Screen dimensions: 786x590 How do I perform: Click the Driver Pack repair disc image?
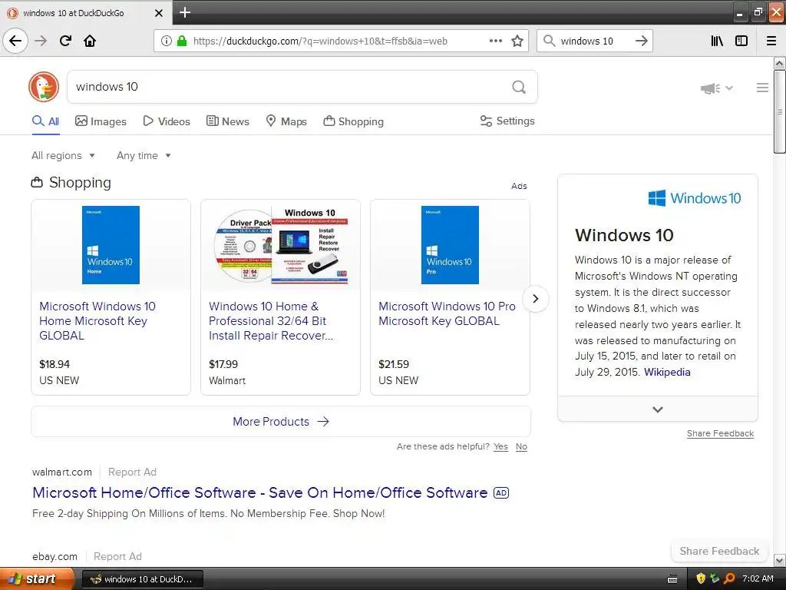(x=281, y=245)
